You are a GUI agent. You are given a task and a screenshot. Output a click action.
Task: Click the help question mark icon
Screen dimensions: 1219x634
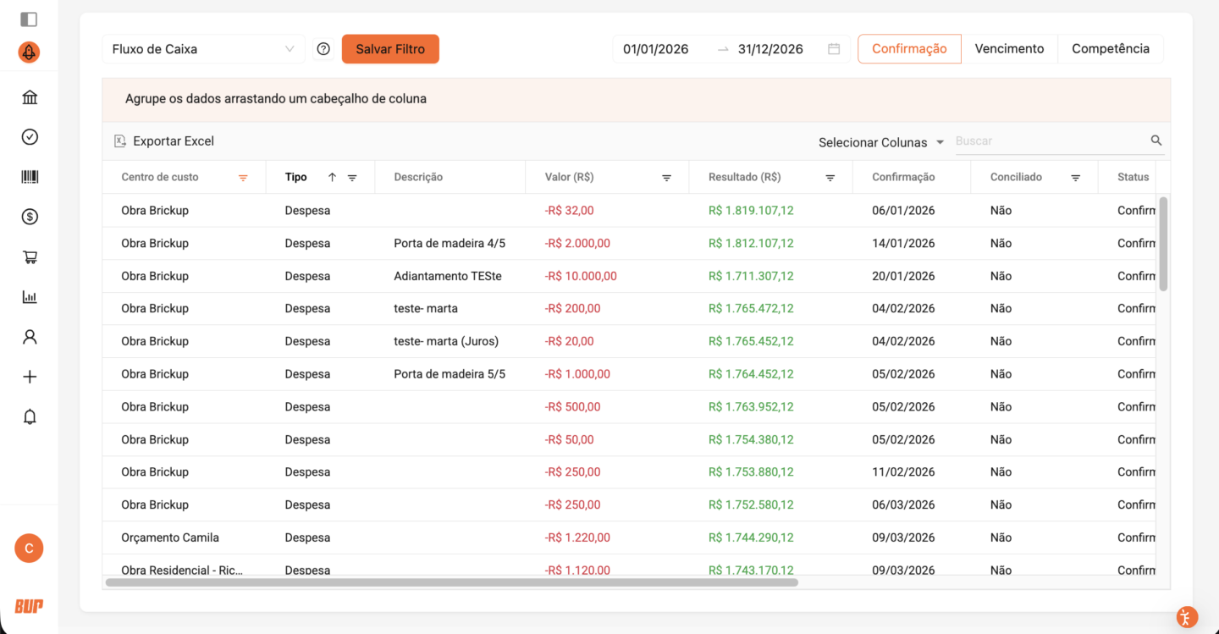[323, 49]
